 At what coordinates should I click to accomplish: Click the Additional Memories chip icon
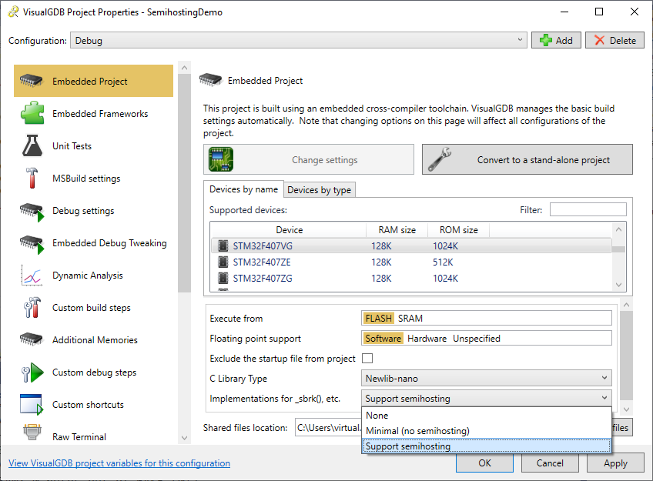pyautogui.click(x=32, y=339)
